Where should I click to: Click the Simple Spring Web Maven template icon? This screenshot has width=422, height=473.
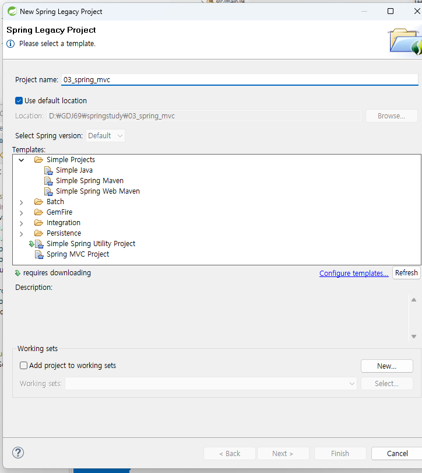(48, 191)
